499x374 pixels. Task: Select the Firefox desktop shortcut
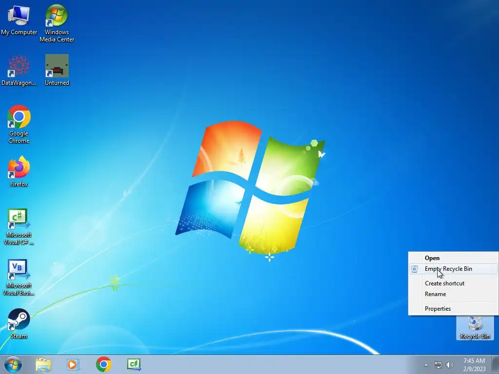coord(19,171)
